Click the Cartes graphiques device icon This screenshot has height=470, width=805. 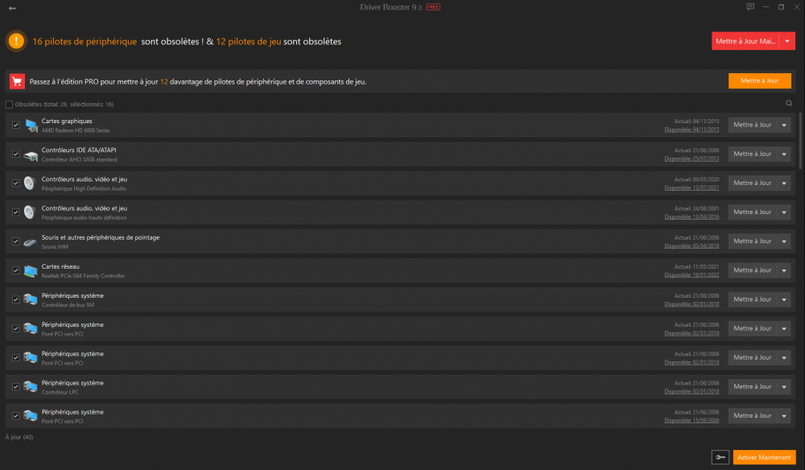coord(31,126)
